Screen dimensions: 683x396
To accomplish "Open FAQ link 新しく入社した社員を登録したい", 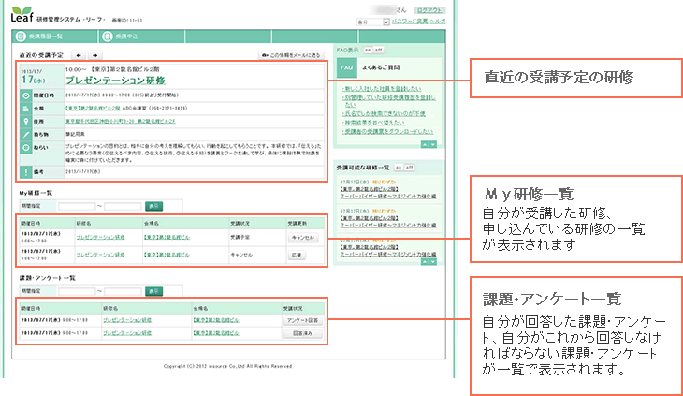I will pyautogui.click(x=382, y=88).
